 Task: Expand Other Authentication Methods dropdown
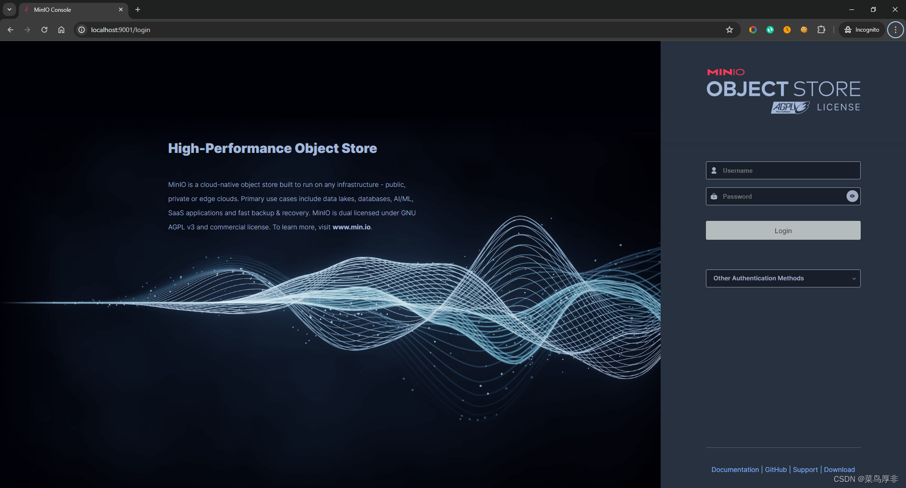783,278
